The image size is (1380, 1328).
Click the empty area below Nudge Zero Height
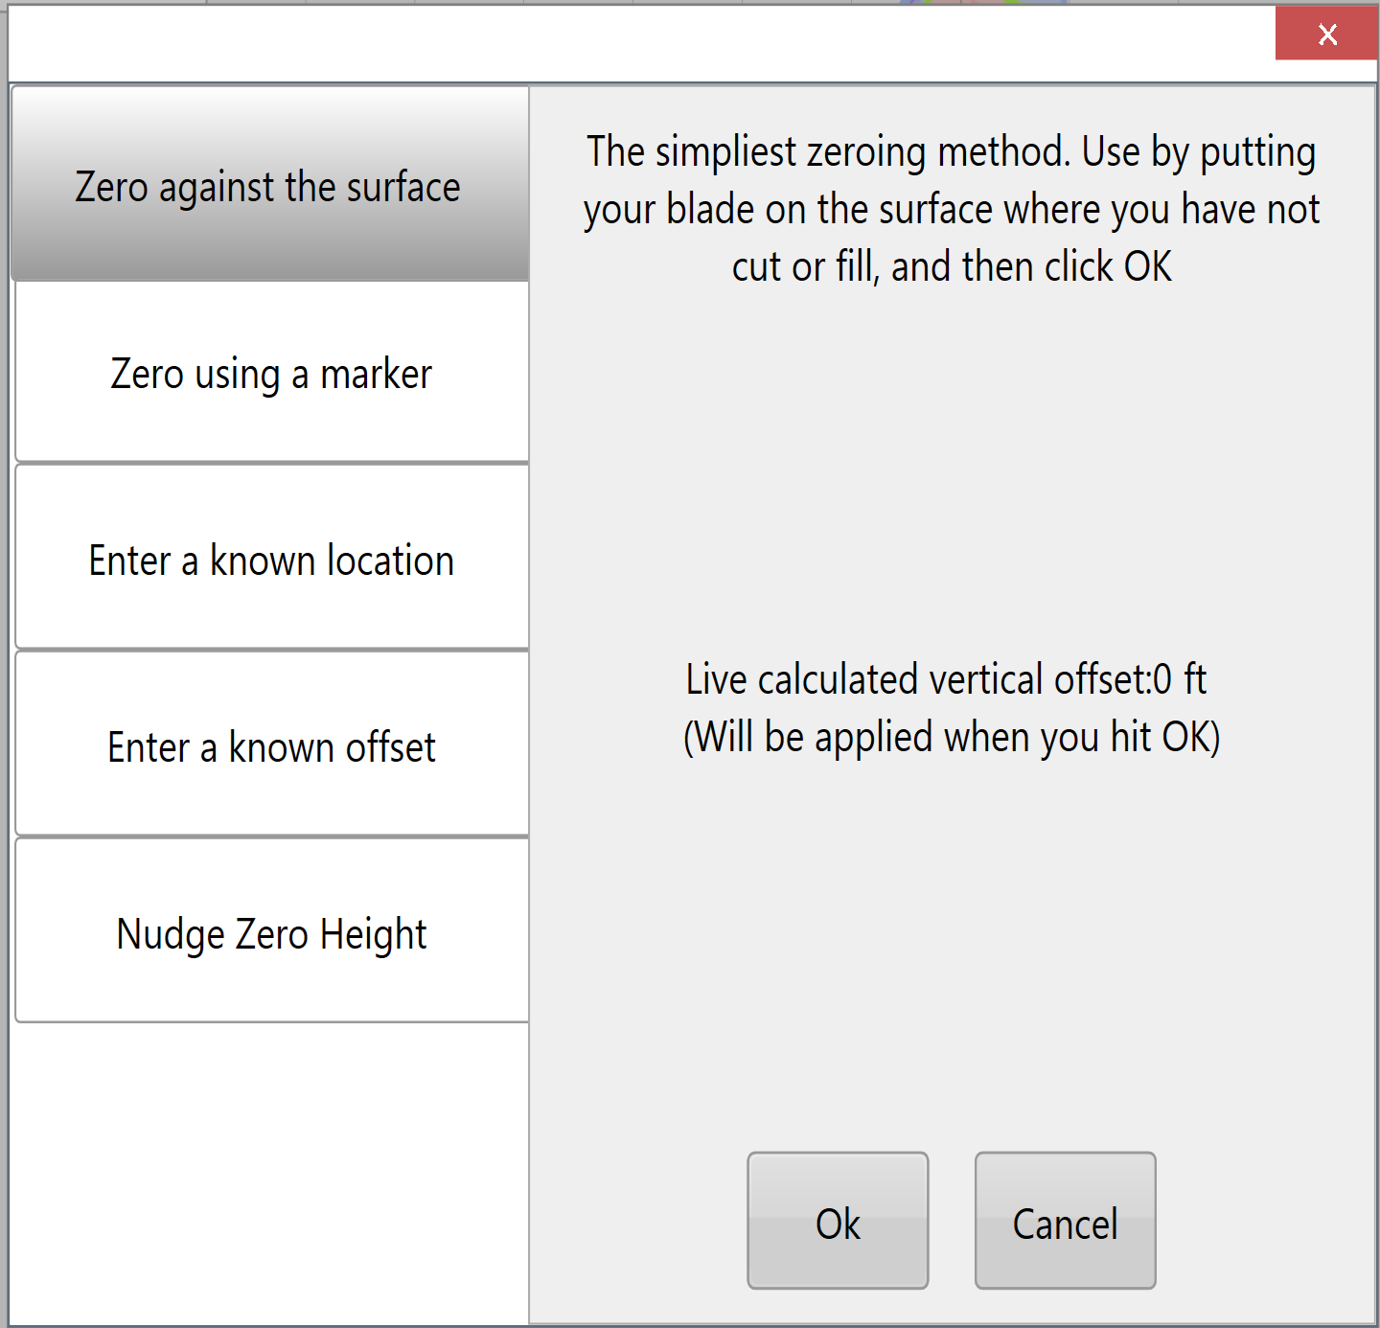coord(270,1174)
